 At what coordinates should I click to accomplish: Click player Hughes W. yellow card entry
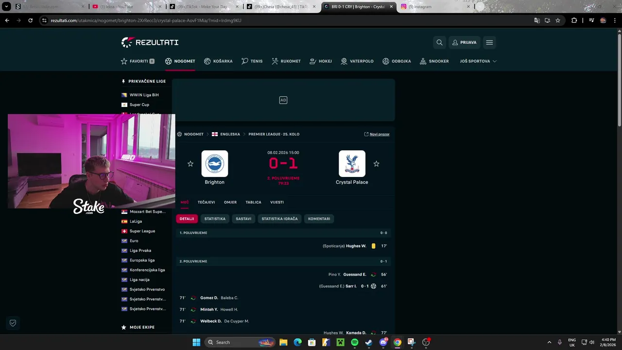(x=356, y=246)
